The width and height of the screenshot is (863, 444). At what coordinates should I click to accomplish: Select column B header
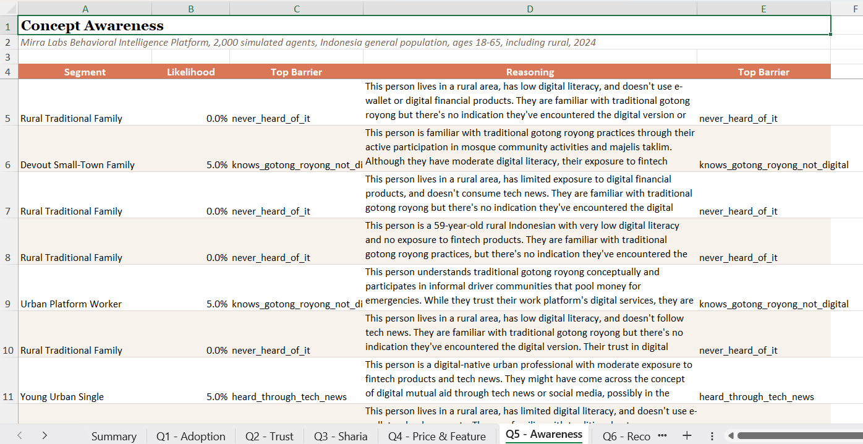point(190,9)
